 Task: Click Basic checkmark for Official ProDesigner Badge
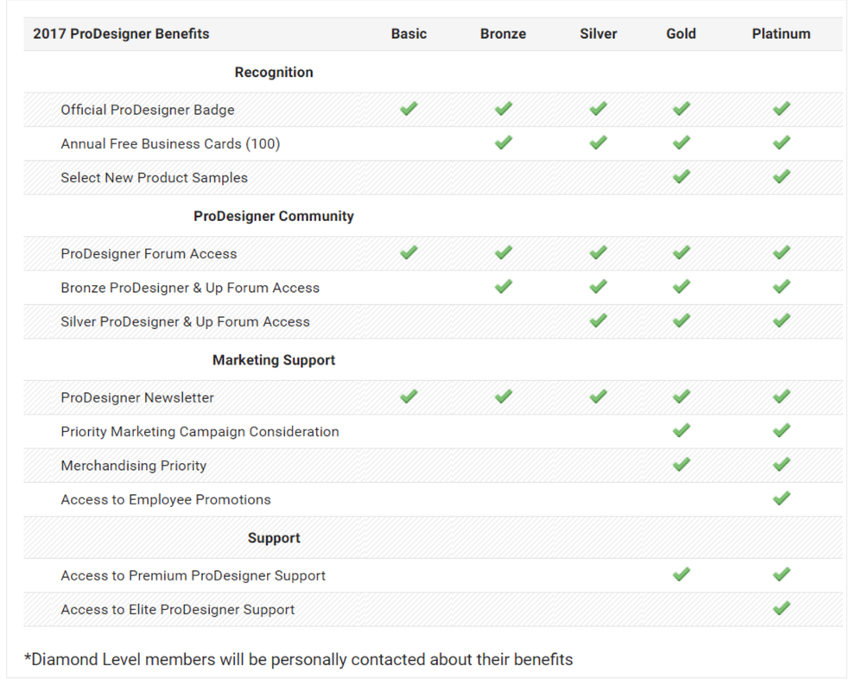click(x=409, y=109)
